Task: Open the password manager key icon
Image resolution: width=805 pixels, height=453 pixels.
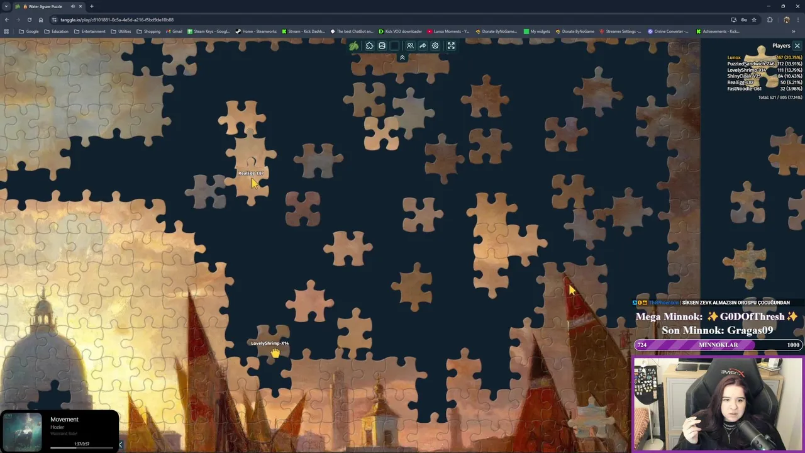Action: [744, 20]
